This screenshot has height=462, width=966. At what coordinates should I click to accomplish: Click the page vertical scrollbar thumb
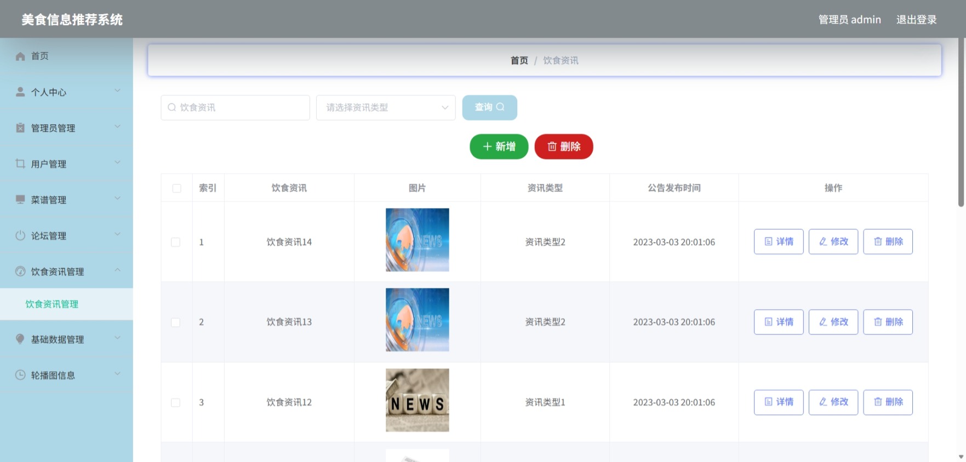click(961, 123)
